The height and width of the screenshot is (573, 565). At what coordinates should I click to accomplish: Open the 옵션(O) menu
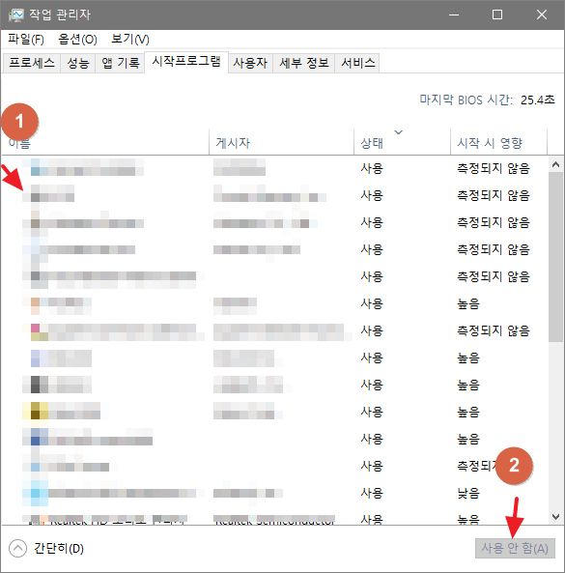coord(77,39)
